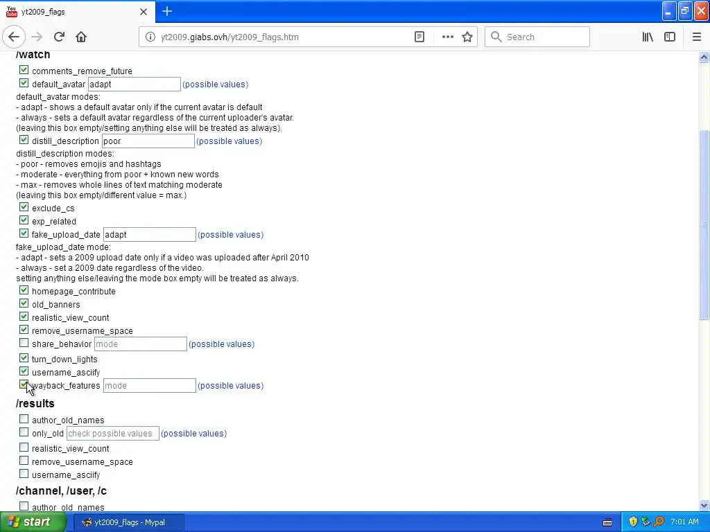Open the home page via house icon
710x532 pixels.
click(x=81, y=37)
